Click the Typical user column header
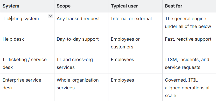 [x=135, y=6]
